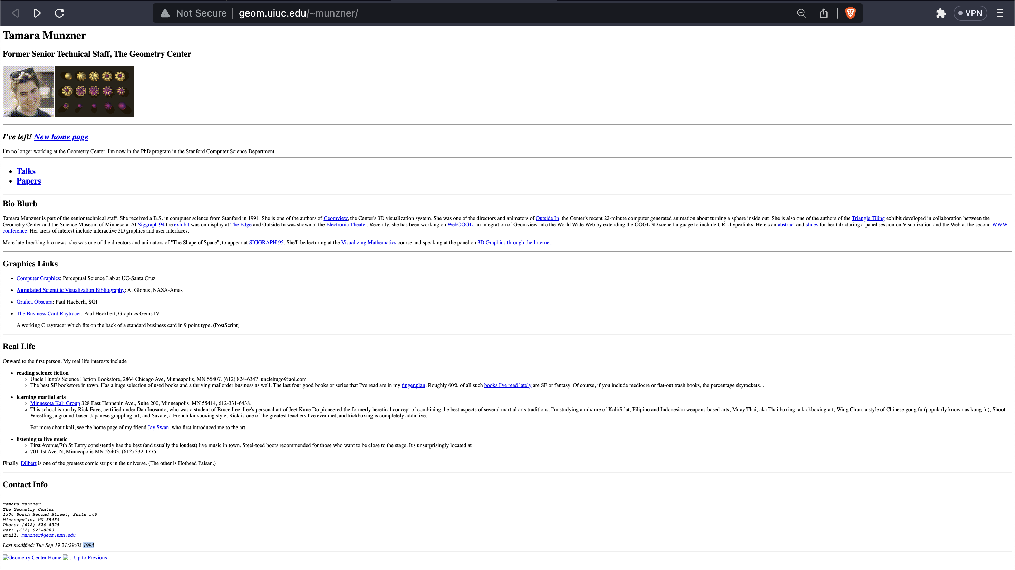Image resolution: width=1015 pixels, height=570 pixels.
Task: Follow the Geomview link
Action: point(335,218)
